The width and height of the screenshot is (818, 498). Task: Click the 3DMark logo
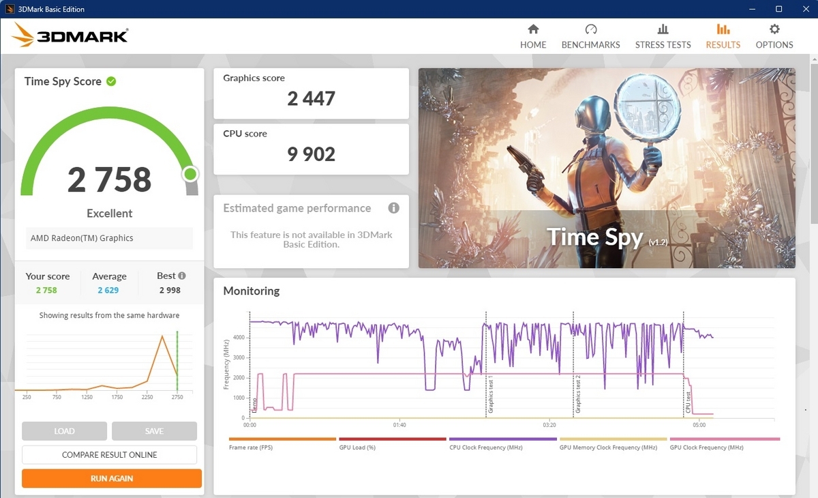[70, 35]
